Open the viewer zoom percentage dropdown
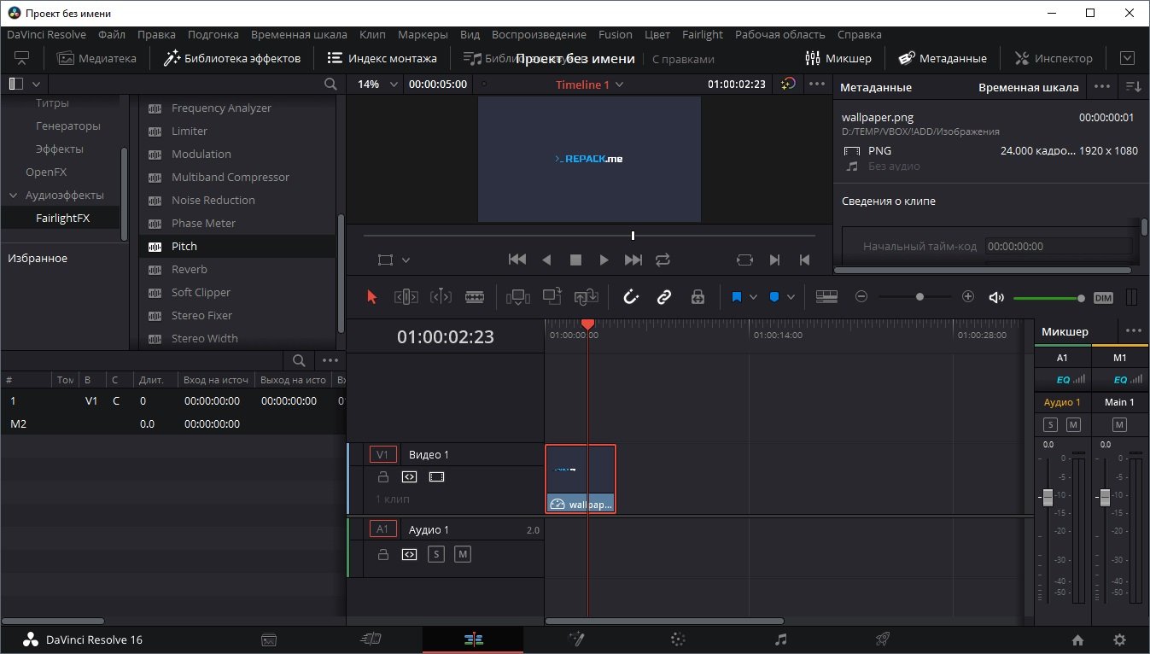The width and height of the screenshot is (1150, 654). [x=378, y=85]
